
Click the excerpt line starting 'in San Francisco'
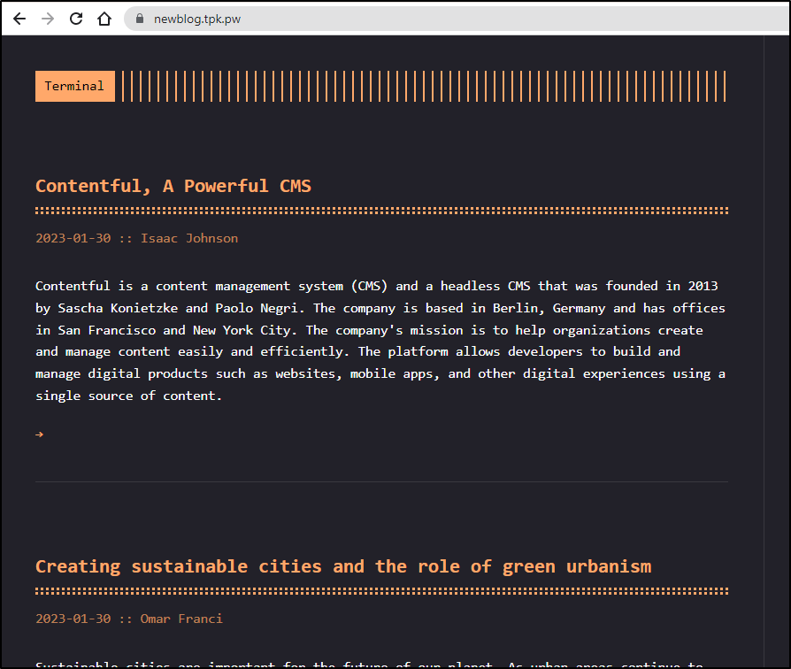pos(369,330)
